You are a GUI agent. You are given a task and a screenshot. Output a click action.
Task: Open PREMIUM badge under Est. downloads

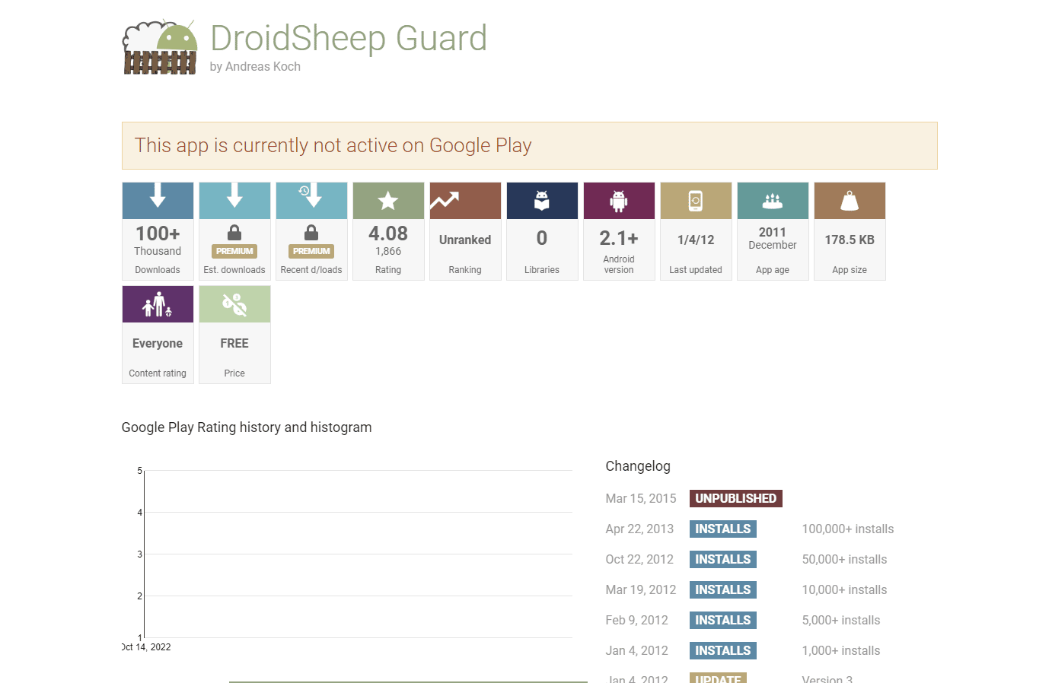(x=234, y=251)
